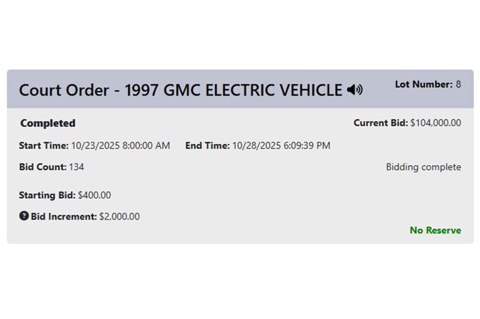Image resolution: width=480 pixels, height=319 pixels.
Task: Select the $104,000.00 current bid amount
Action: click(x=436, y=123)
